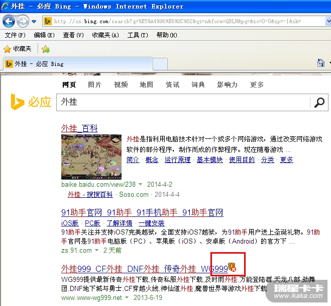Click the Bing favicon in the address bar
The height and width of the screenshot is (306, 331).
click(48, 21)
